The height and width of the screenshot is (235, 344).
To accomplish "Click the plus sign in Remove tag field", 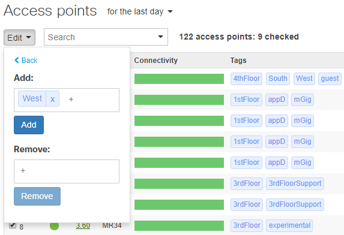I will tap(23, 170).
